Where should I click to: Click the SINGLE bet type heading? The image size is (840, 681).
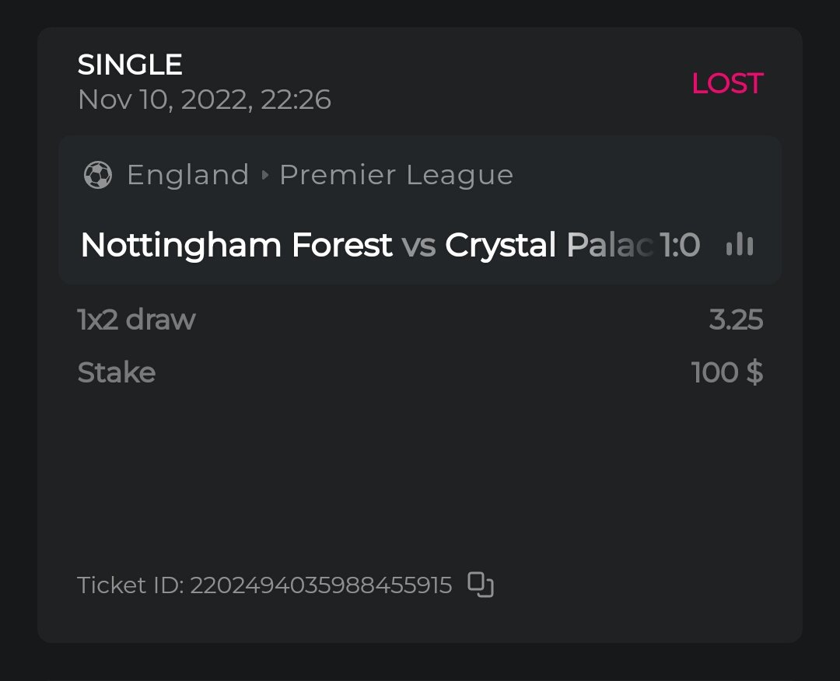pyautogui.click(x=130, y=65)
